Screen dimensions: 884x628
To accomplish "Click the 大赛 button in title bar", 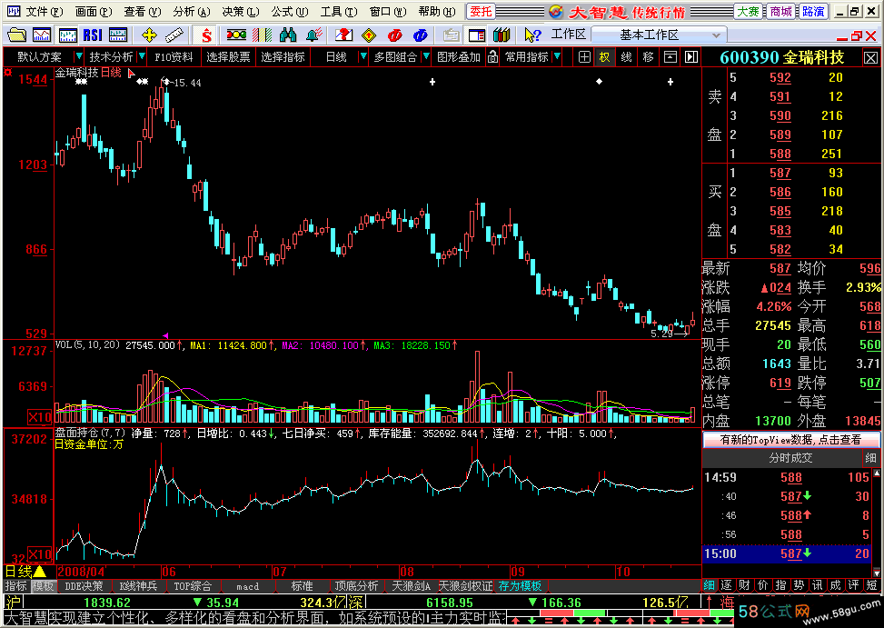I will pos(748,11).
